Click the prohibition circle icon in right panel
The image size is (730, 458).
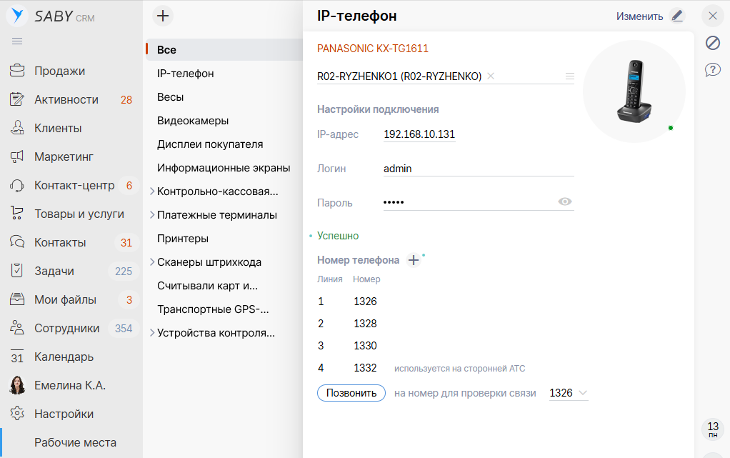click(x=712, y=43)
